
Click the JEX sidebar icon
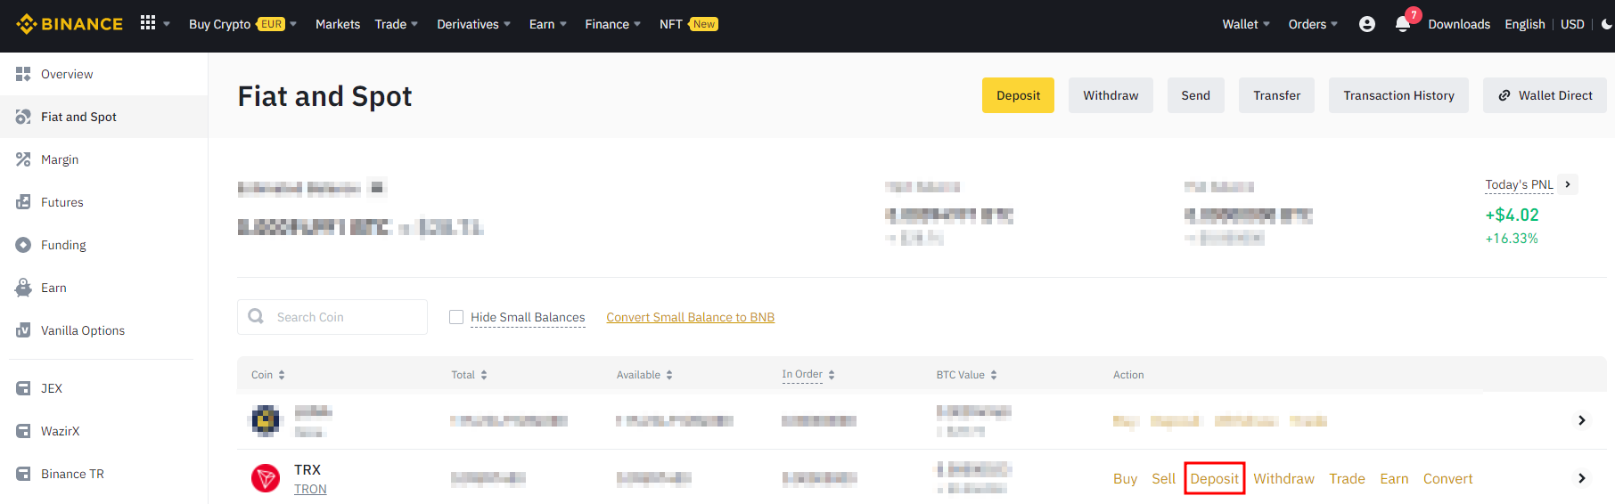click(23, 388)
